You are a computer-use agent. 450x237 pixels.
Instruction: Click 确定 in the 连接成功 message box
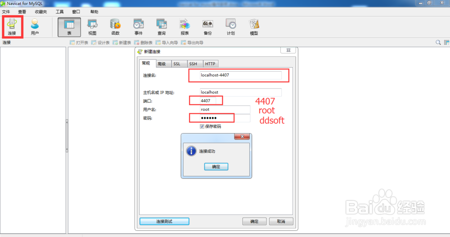pyautogui.click(x=216, y=167)
